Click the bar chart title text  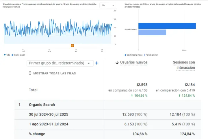[162, 6]
